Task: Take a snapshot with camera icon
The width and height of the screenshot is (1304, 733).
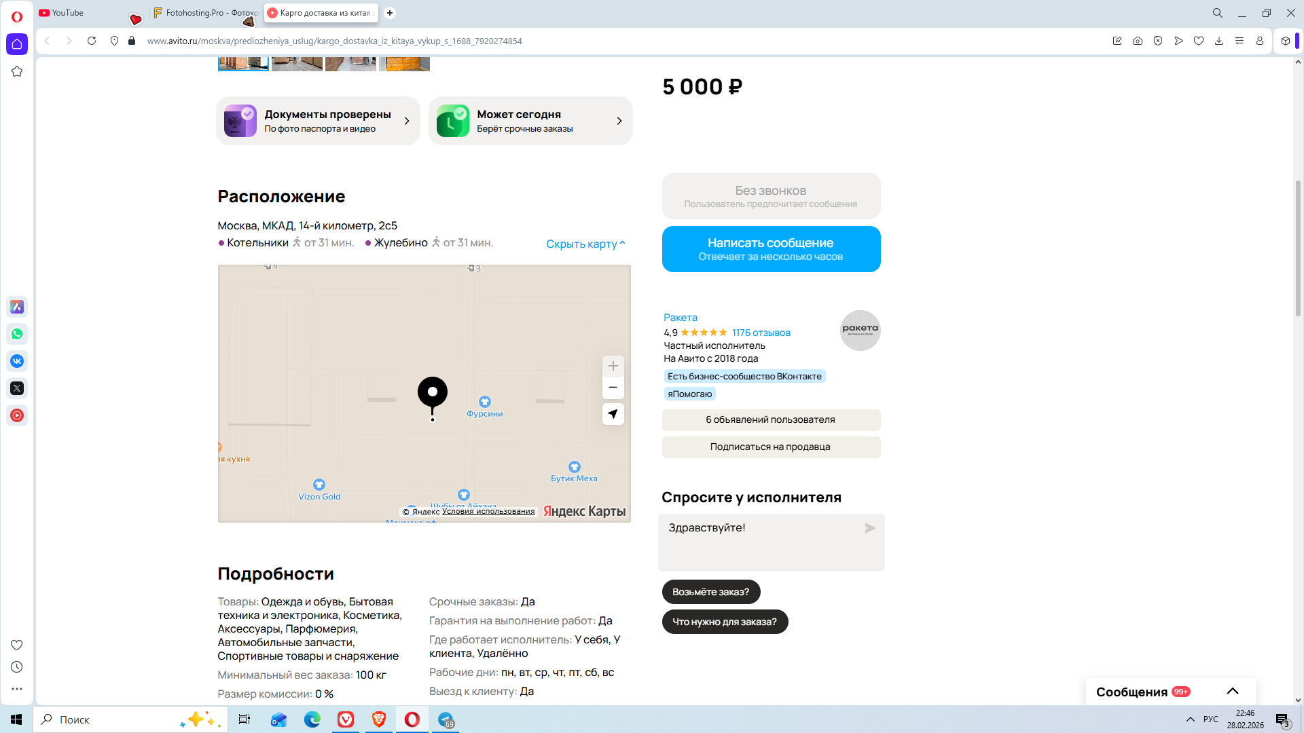Action: [1138, 41]
